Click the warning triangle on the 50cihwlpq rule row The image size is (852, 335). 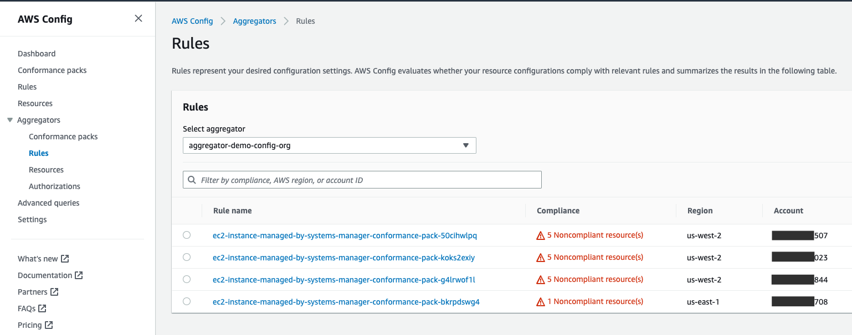click(540, 235)
